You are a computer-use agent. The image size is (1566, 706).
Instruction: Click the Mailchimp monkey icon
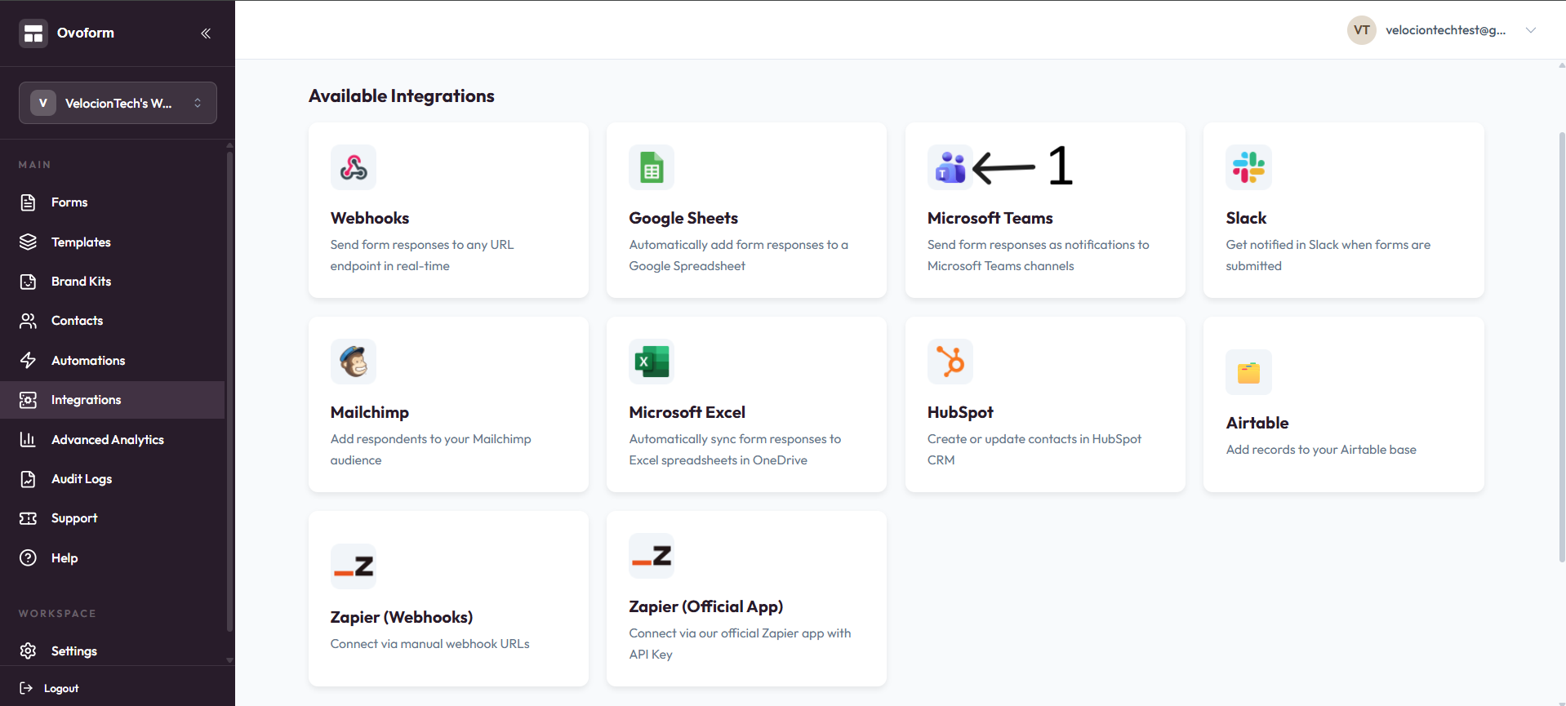[354, 362]
